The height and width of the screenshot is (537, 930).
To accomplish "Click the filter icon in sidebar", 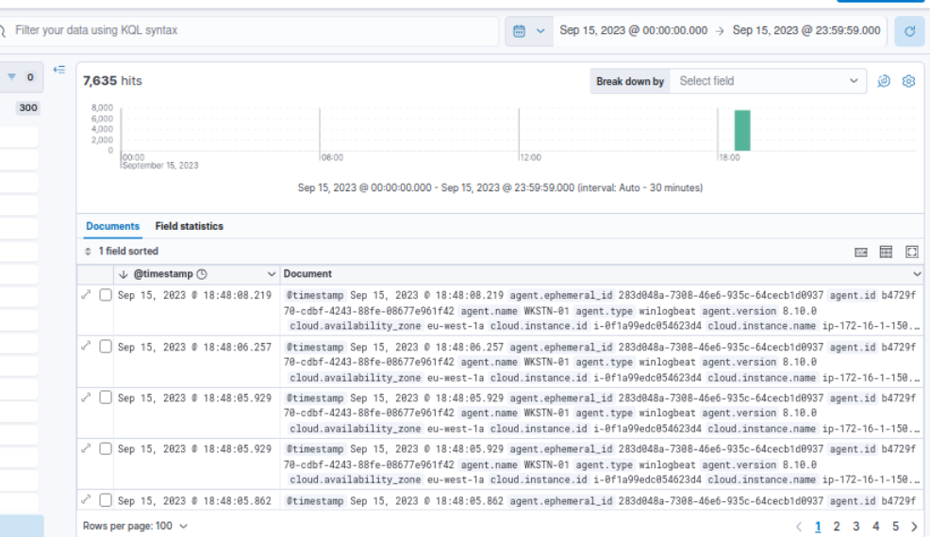I will click(11, 77).
